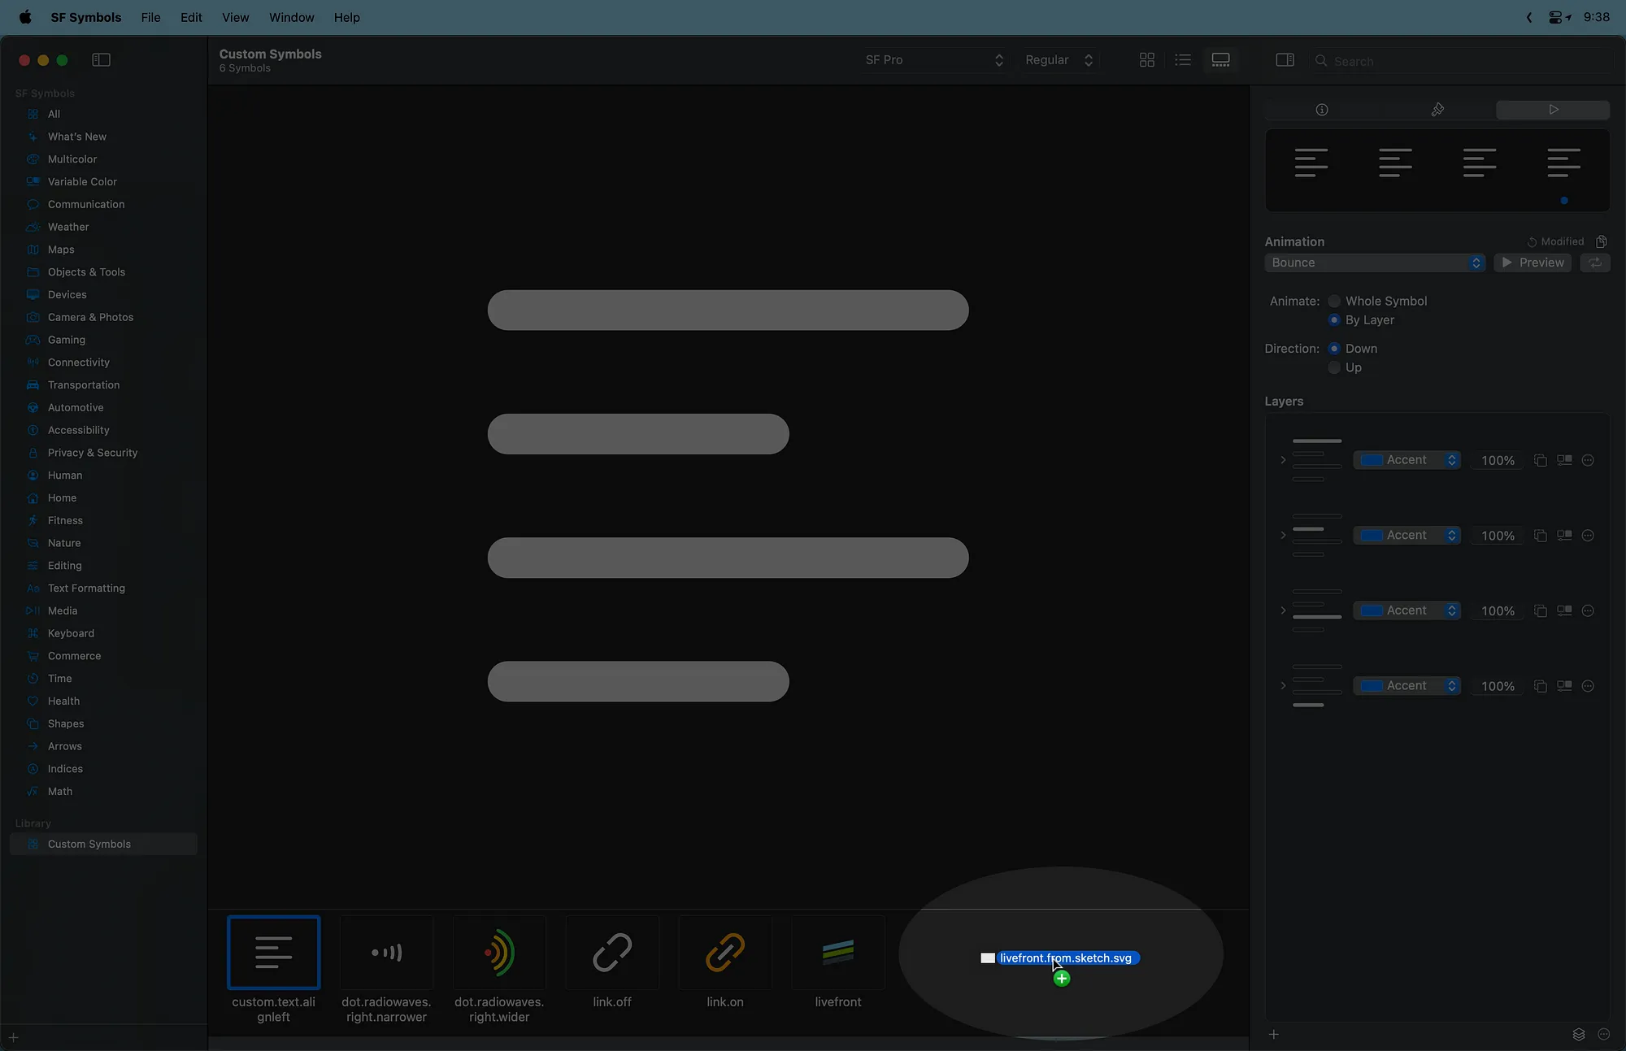Expand the first Accent layer row
Image resolution: width=1626 pixels, height=1051 pixels.
pos(1284,460)
